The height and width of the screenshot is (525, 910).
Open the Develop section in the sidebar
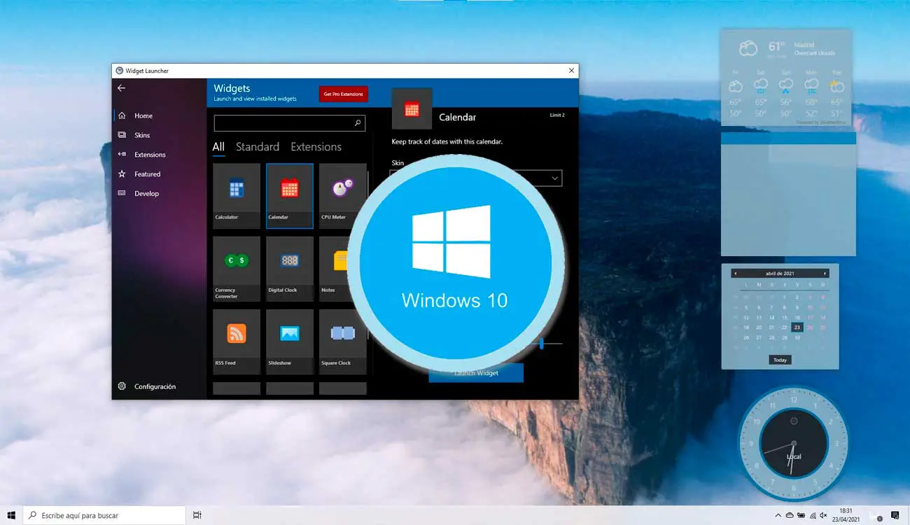pyautogui.click(x=159, y=193)
